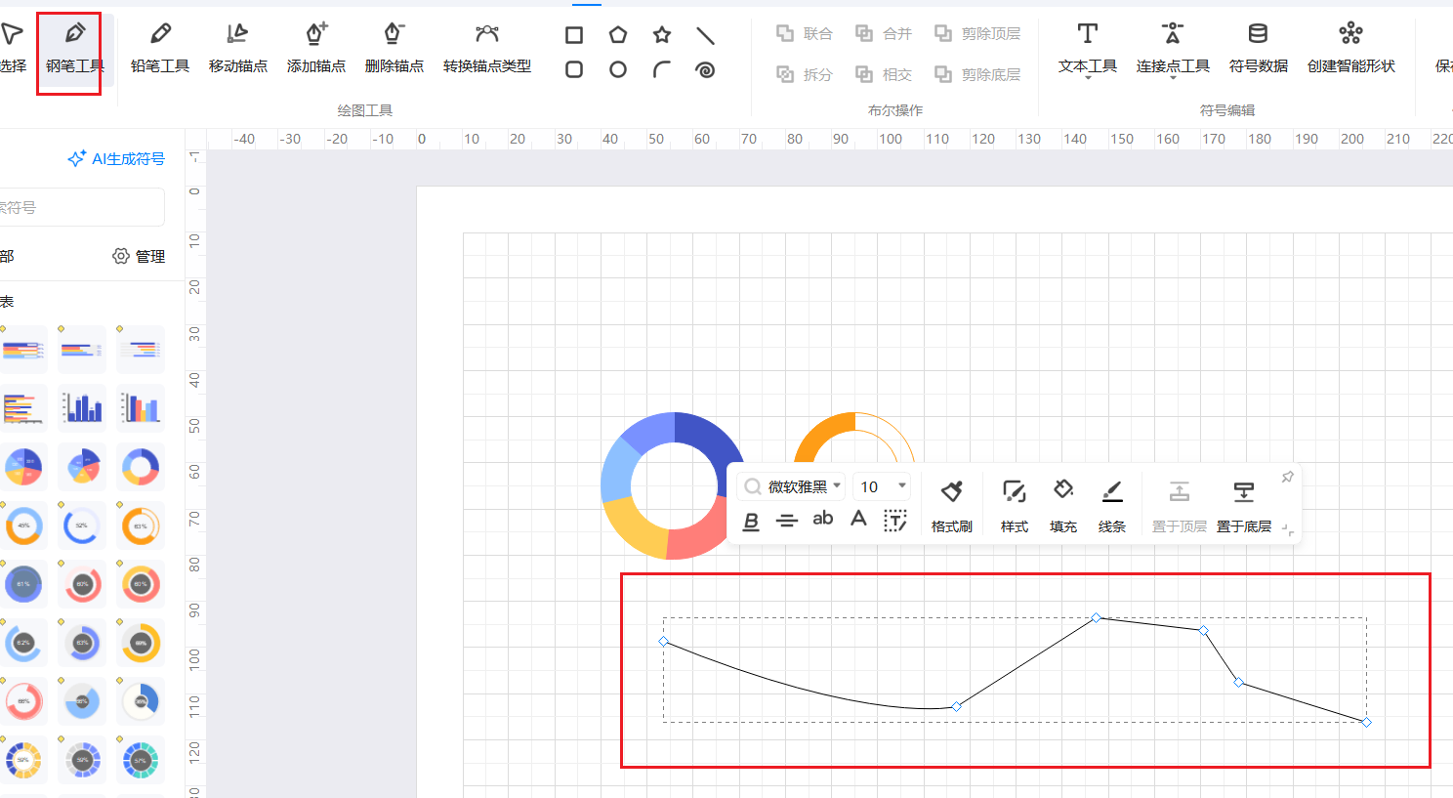Toggle strikethrough text in floating toolbar
The height and width of the screenshot is (798, 1453).
[x=787, y=521]
